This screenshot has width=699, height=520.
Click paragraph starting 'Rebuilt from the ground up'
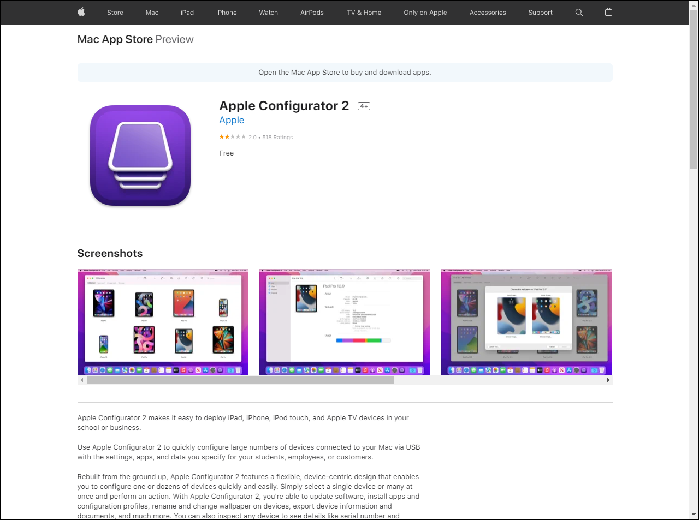click(x=248, y=496)
